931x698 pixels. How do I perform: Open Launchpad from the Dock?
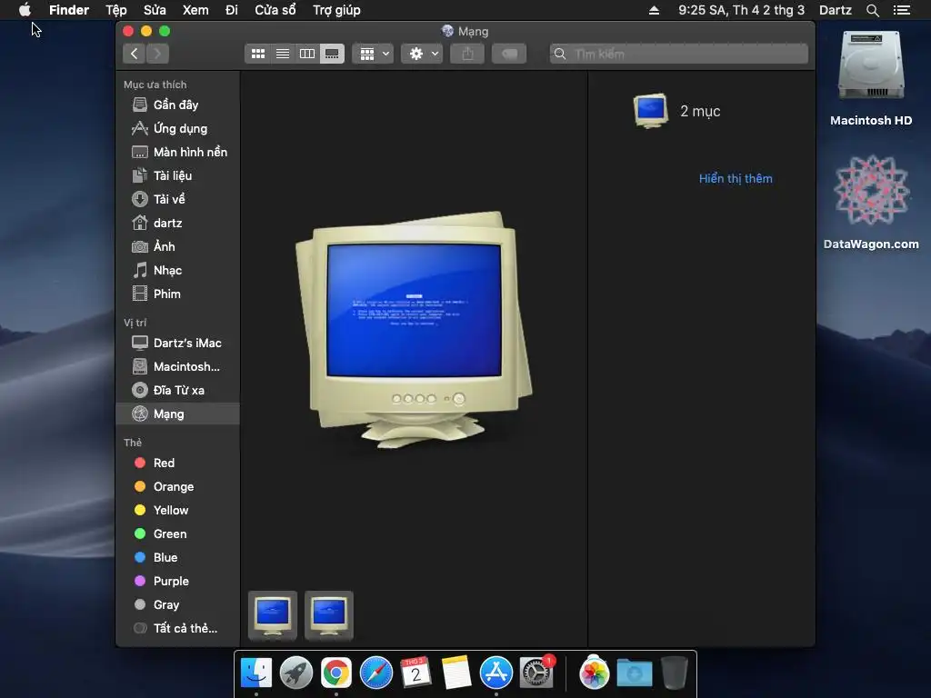coord(296,673)
